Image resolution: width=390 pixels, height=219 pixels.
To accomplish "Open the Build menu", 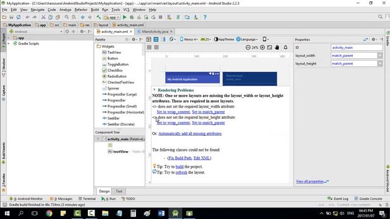I will tap(94, 10).
